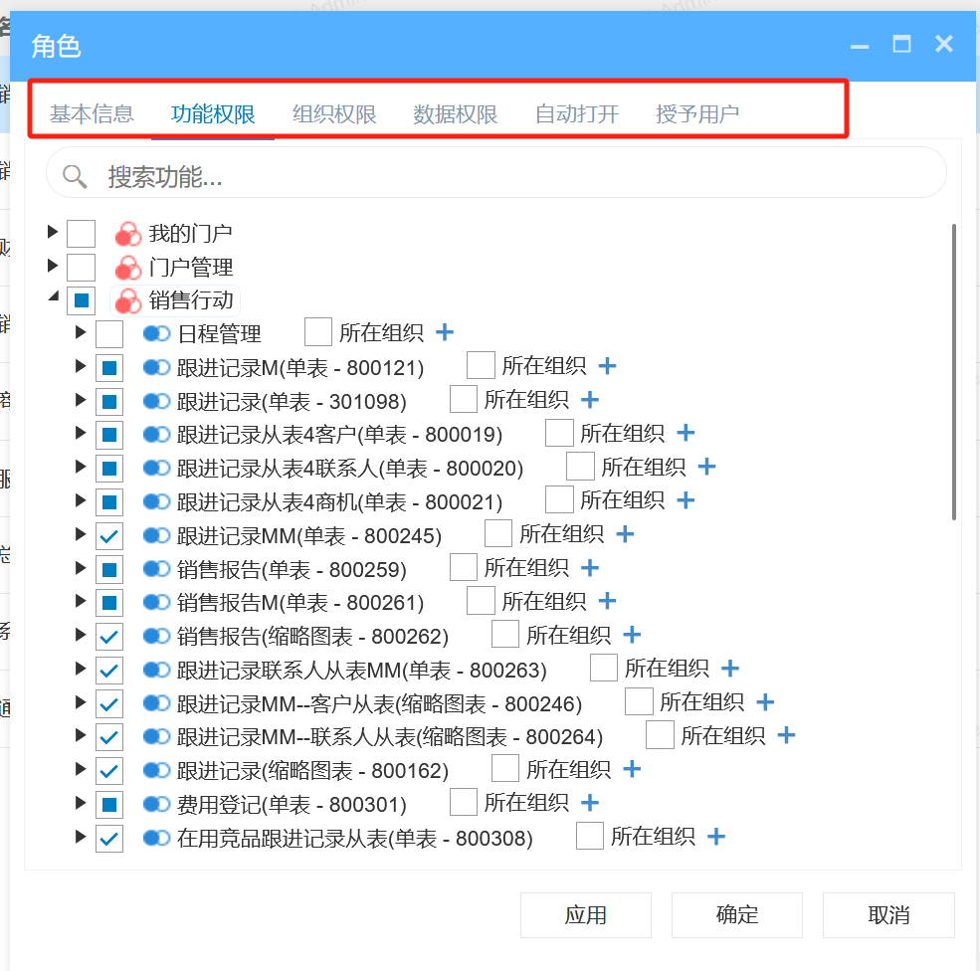The image size is (980, 971).
Task: Open the 基本信息 tab
Action: 92,114
